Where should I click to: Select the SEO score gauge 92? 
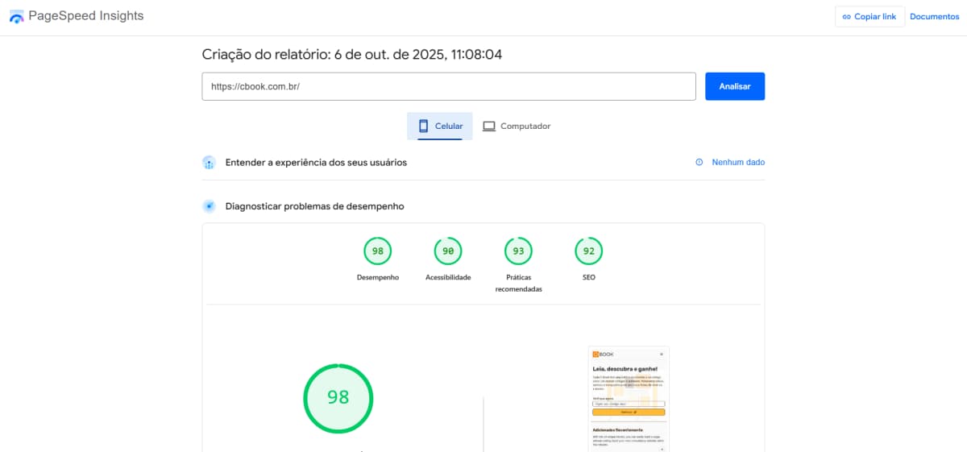(588, 251)
